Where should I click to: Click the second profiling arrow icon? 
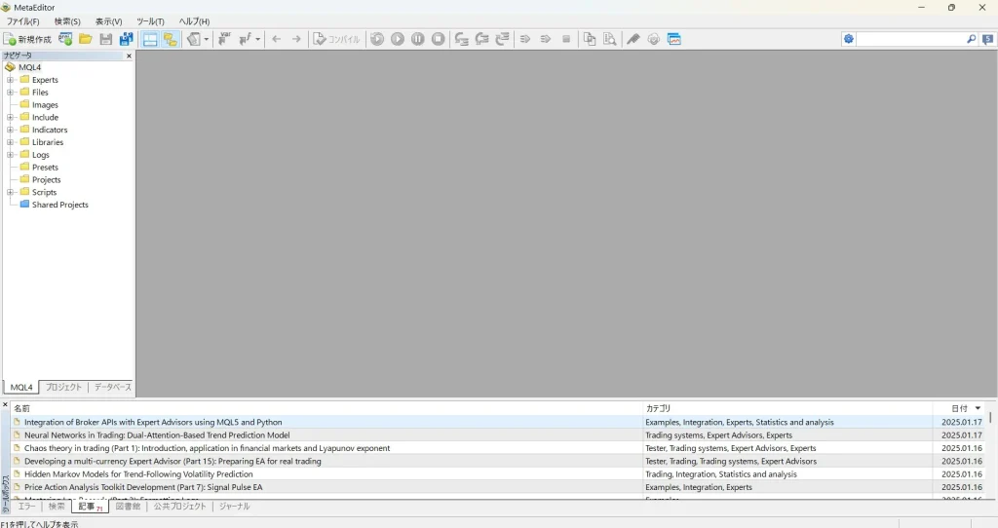tap(546, 39)
